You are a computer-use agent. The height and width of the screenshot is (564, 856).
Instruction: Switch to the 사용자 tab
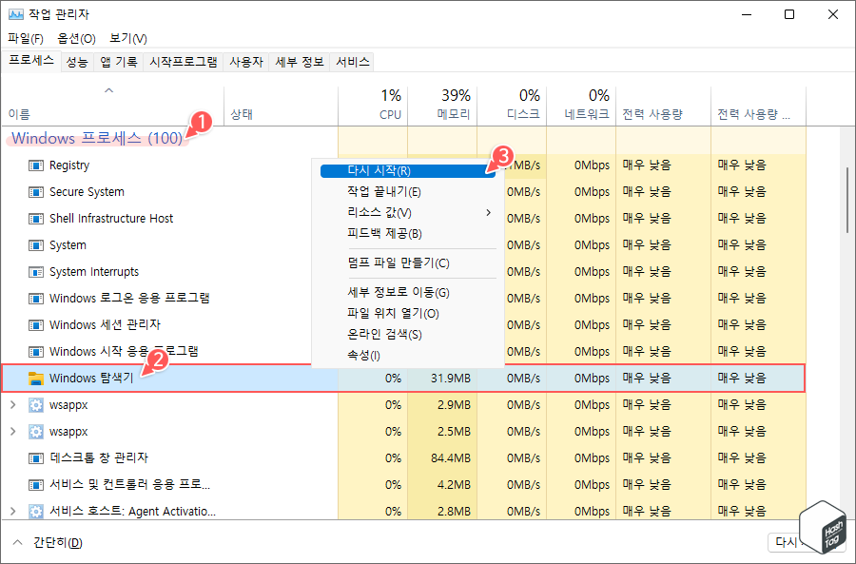pyautogui.click(x=246, y=62)
